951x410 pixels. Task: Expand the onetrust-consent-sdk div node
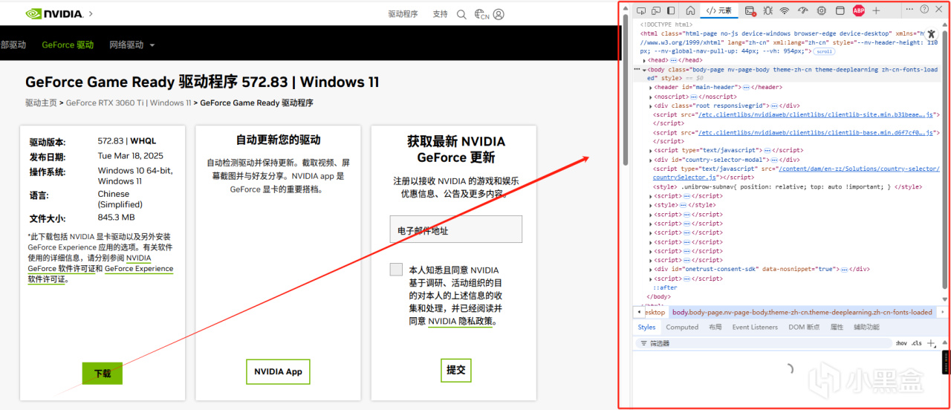click(651, 269)
